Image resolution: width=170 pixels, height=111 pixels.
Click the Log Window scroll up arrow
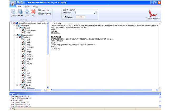click(x=160, y=97)
